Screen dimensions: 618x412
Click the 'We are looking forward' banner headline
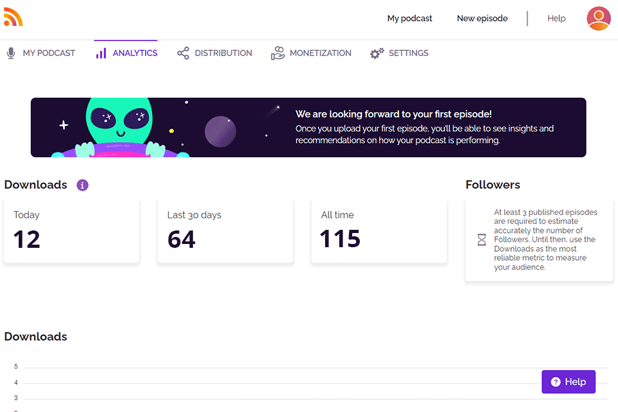coord(393,115)
